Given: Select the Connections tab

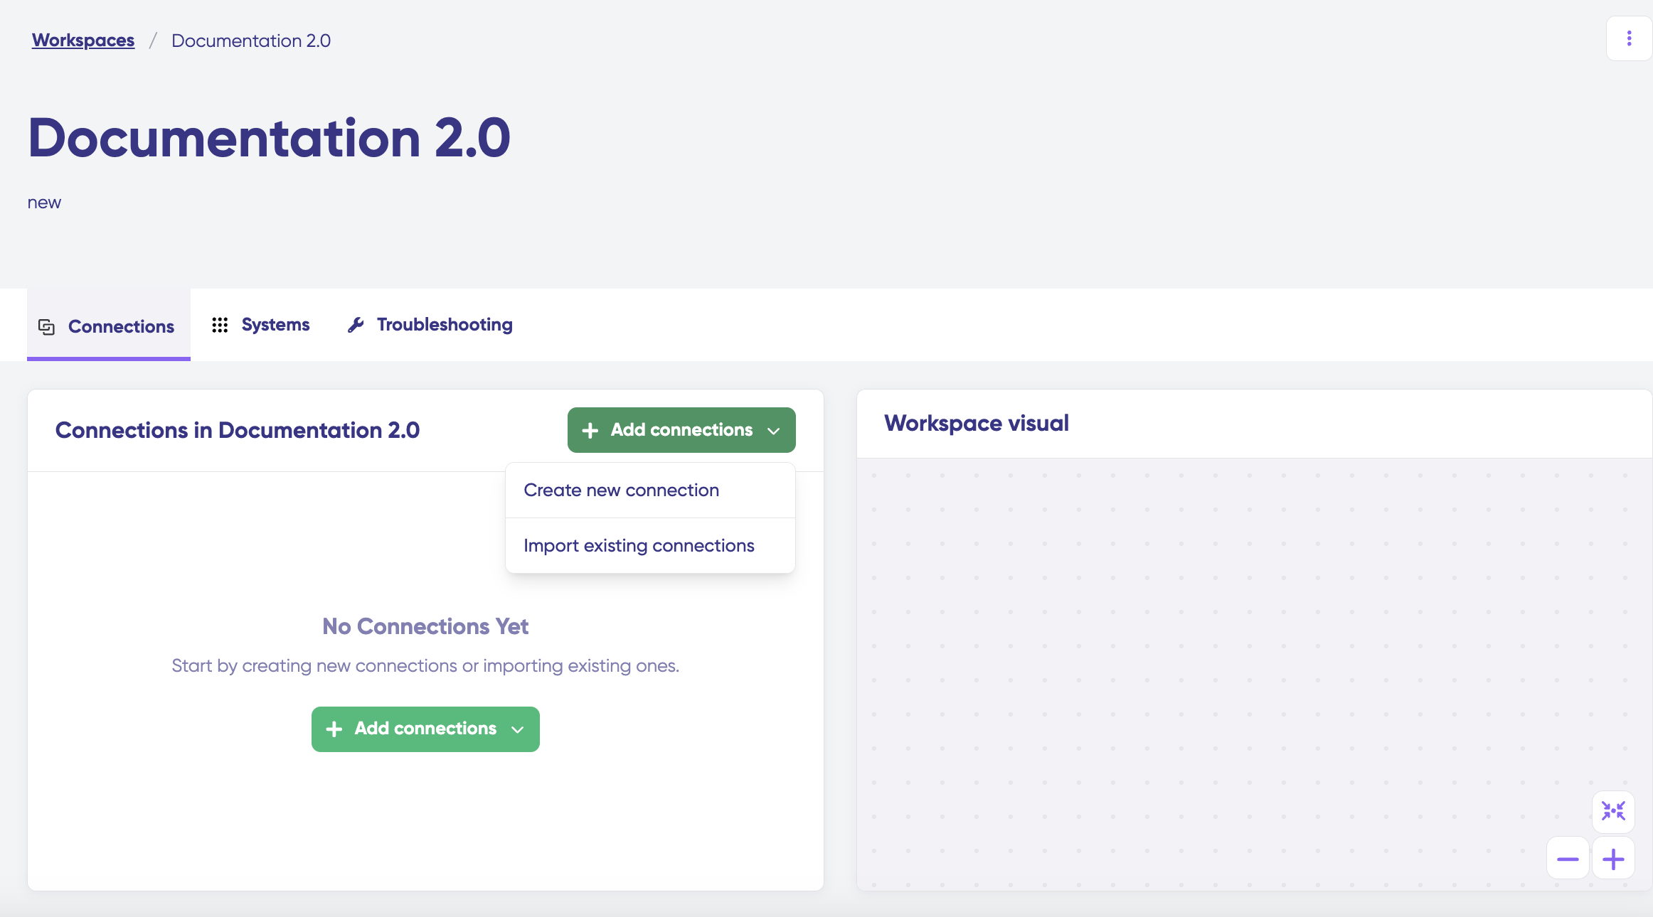Looking at the screenshot, I should click(x=121, y=326).
